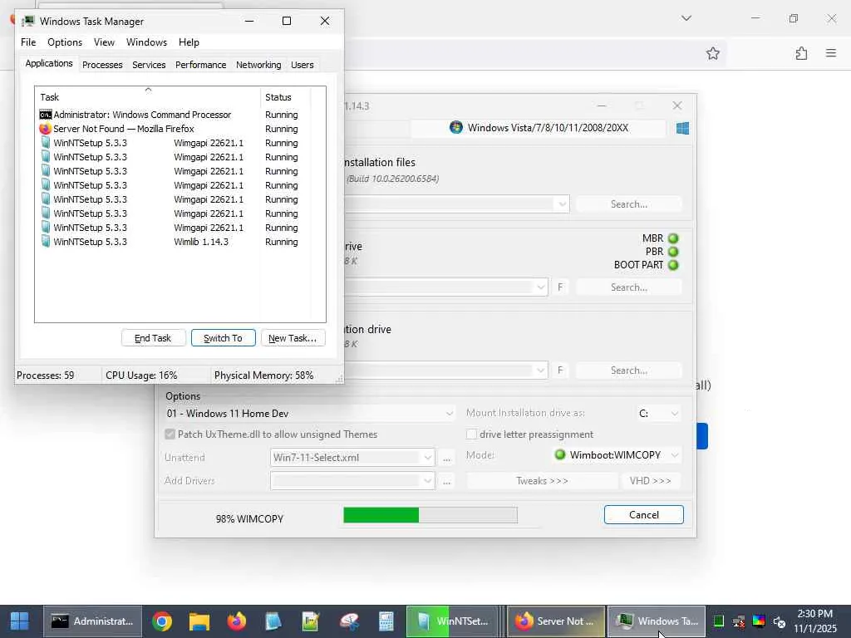Image resolution: width=851 pixels, height=638 pixels.
Task: Click the PBR green status indicator
Action: (x=673, y=252)
